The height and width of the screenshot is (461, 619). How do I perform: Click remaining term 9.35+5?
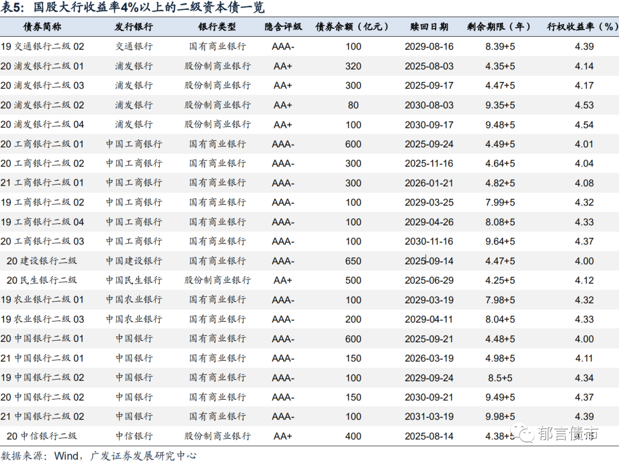(500, 105)
